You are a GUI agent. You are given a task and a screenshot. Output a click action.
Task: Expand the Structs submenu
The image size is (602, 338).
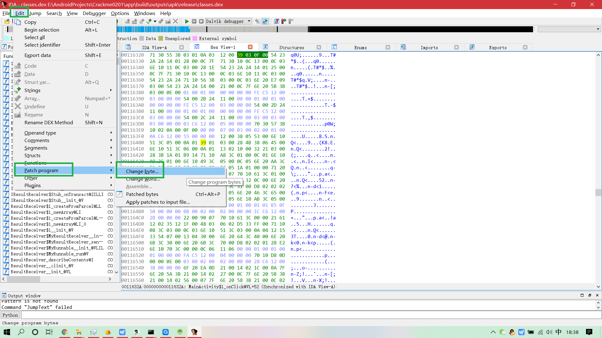(64, 155)
